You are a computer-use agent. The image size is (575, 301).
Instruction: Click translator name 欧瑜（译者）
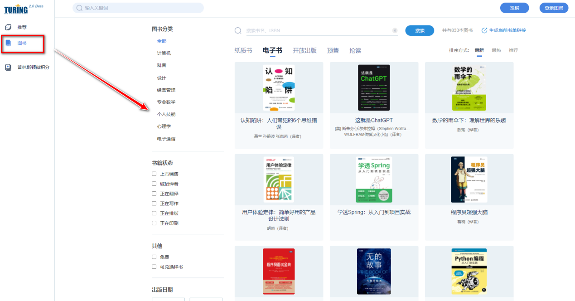point(468,130)
